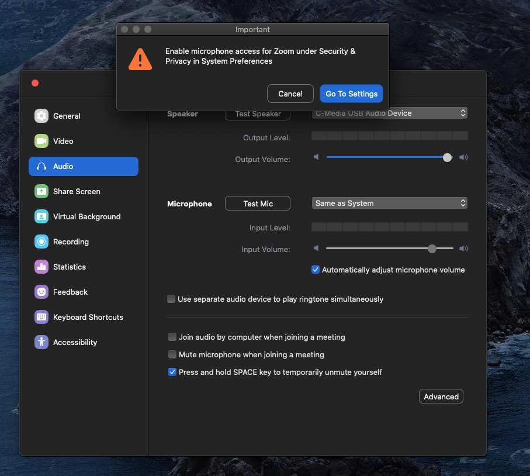Viewport: 530px width, 476px height.
Task: Open Accessibility settings
Action: click(84, 342)
